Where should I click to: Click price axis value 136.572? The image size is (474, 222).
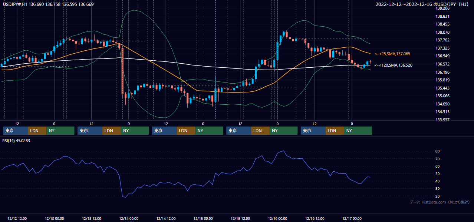442,64
